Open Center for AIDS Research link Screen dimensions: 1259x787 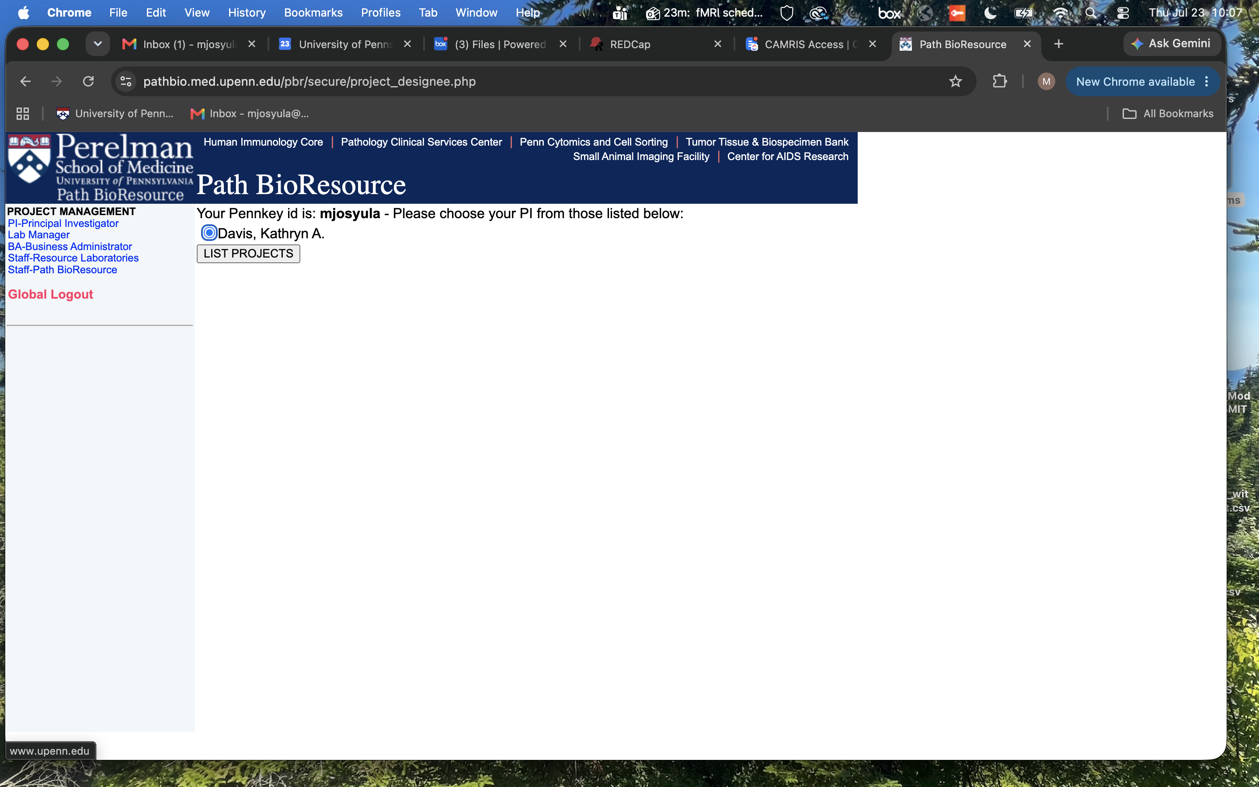pyautogui.click(x=788, y=157)
